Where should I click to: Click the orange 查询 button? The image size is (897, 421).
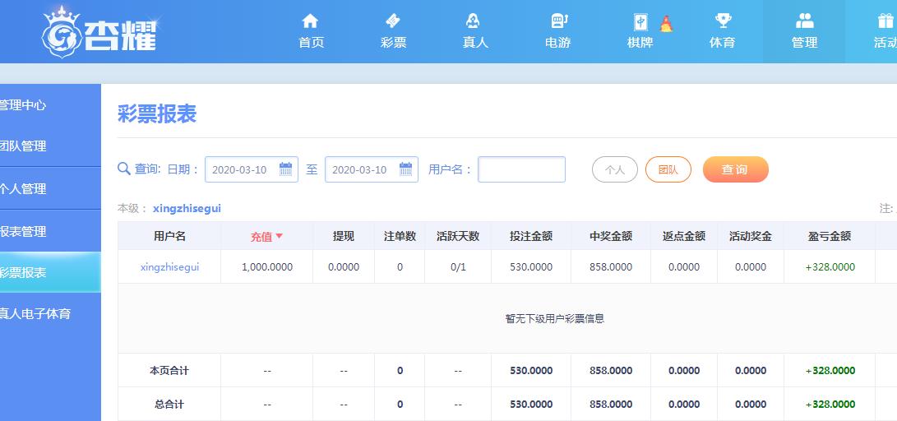[735, 169]
